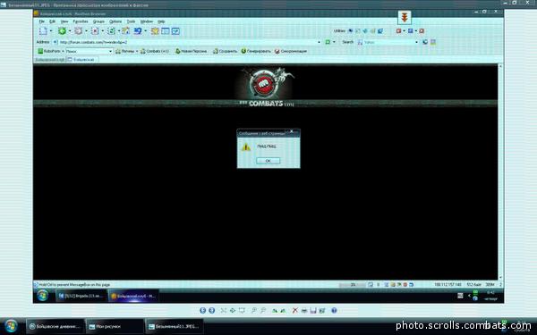Click the Actual Size viewer icon
This screenshot has height=335, width=537.
pos(233,310)
